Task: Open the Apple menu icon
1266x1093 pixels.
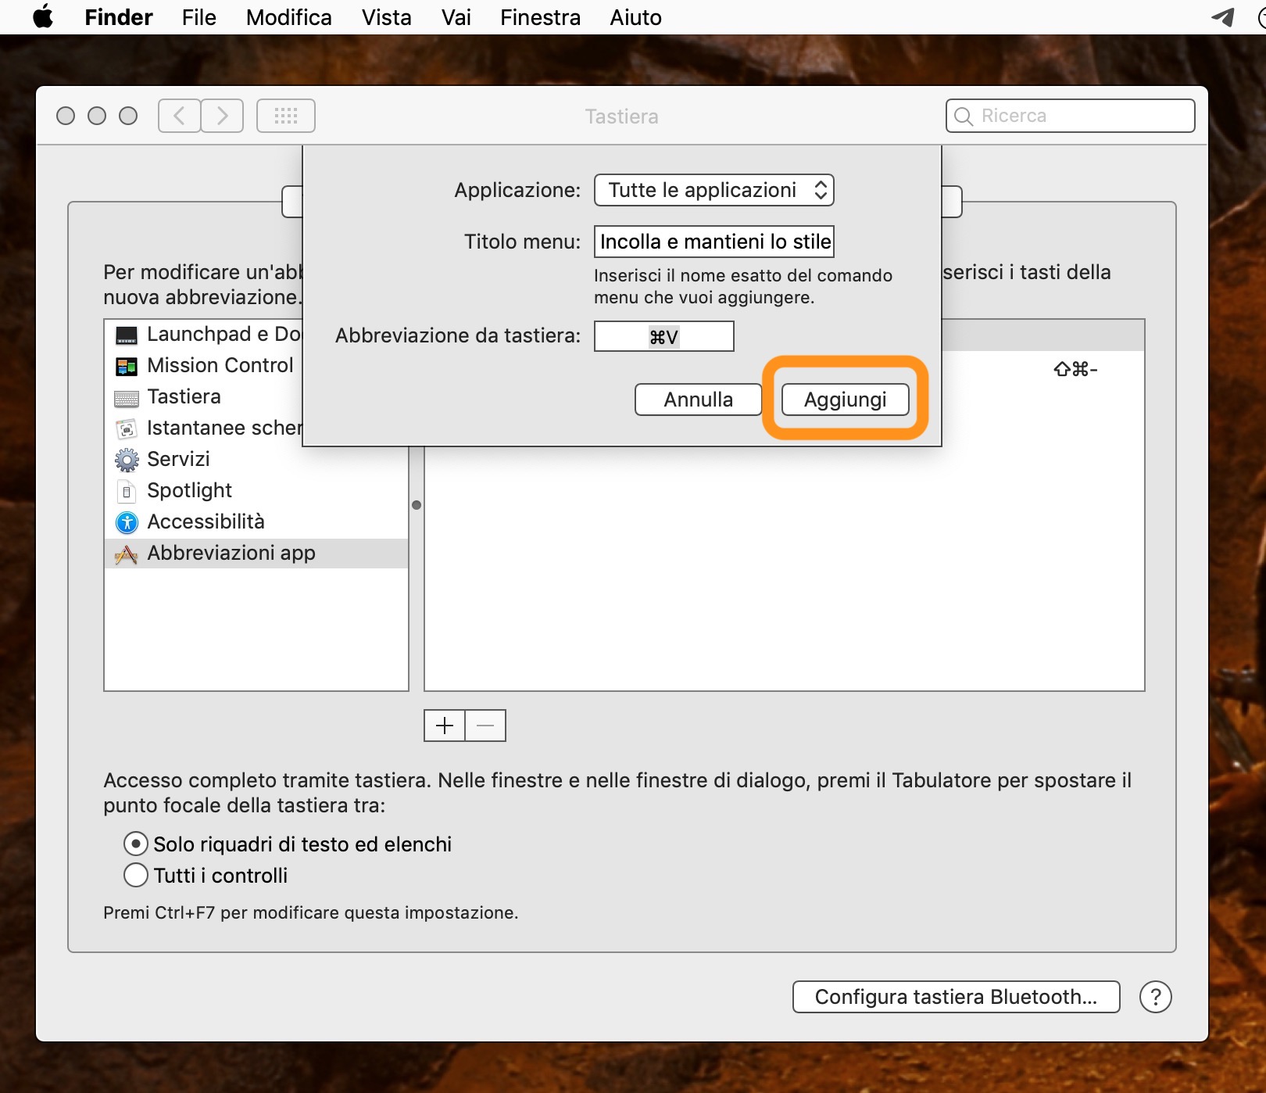Action: tap(44, 17)
